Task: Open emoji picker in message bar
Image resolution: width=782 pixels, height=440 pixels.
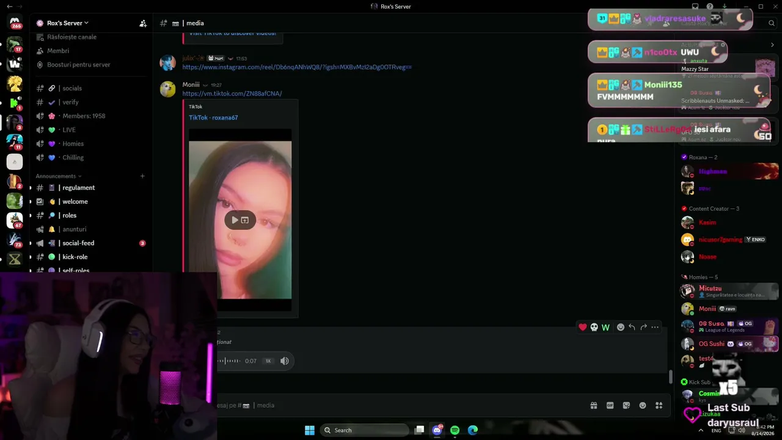Action: coord(643,405)
